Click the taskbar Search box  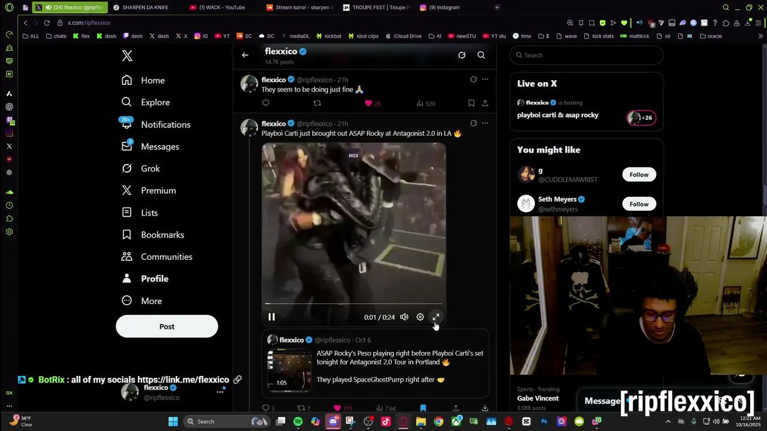point(227,421)
